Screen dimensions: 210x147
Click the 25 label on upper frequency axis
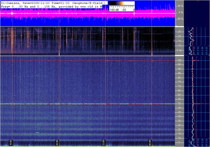(180, 32)
